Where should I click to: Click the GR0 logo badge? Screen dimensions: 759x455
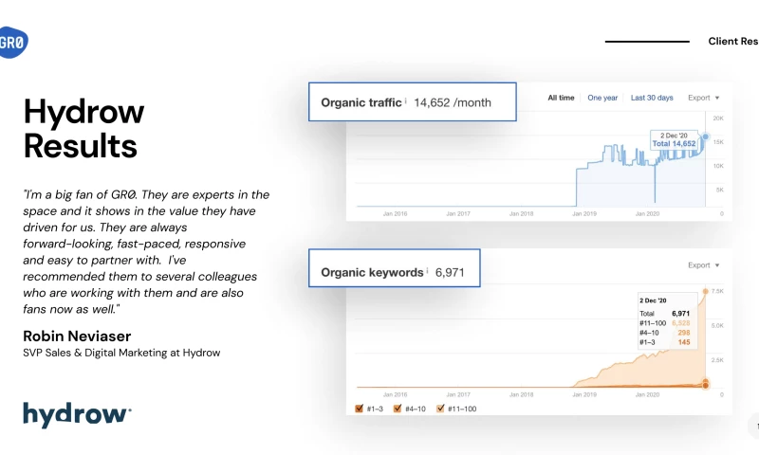click(x=11, y=43)
